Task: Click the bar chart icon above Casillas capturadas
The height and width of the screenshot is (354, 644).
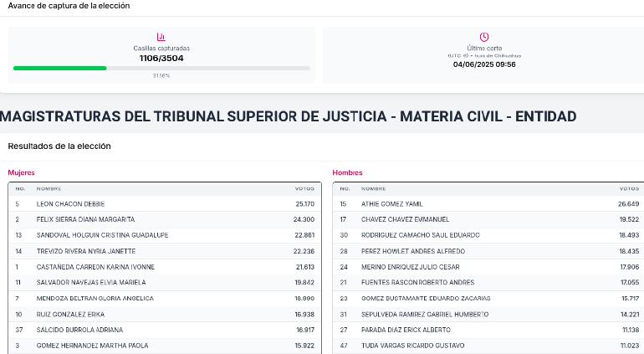Action: click(161, 37)
